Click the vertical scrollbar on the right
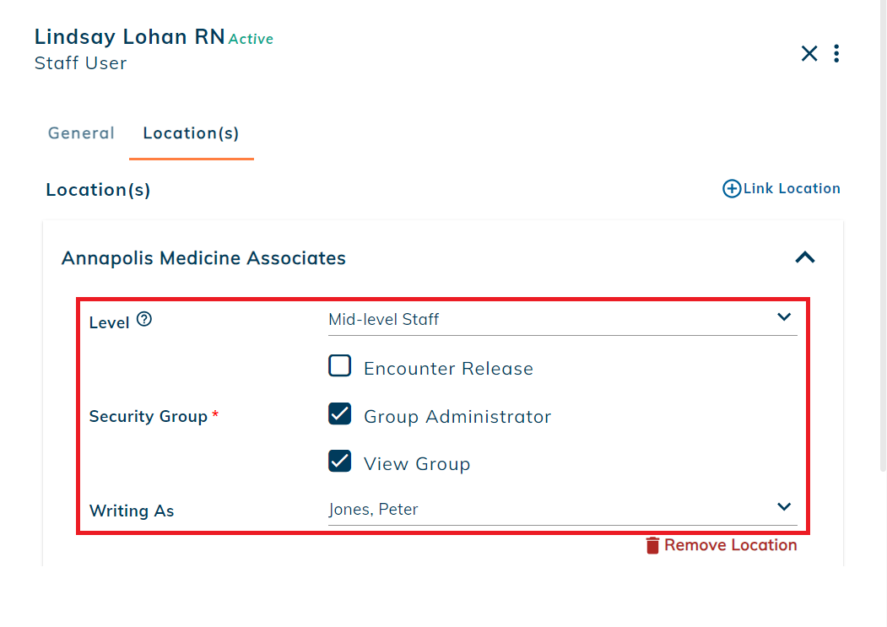This screenshot has height=627, width=887. [x=883, y=235]
